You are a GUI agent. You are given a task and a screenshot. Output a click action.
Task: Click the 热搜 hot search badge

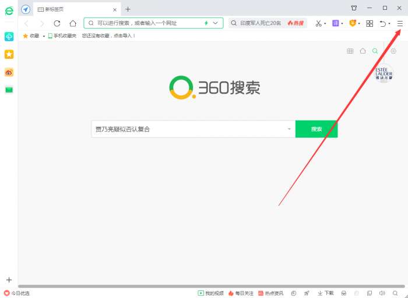click(296, 23)
